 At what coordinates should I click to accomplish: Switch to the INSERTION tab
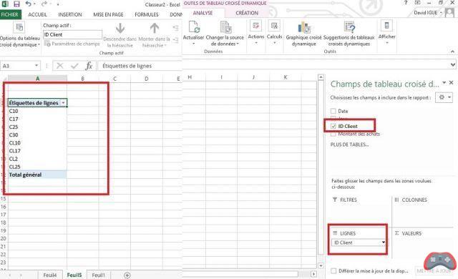point(70,14)
